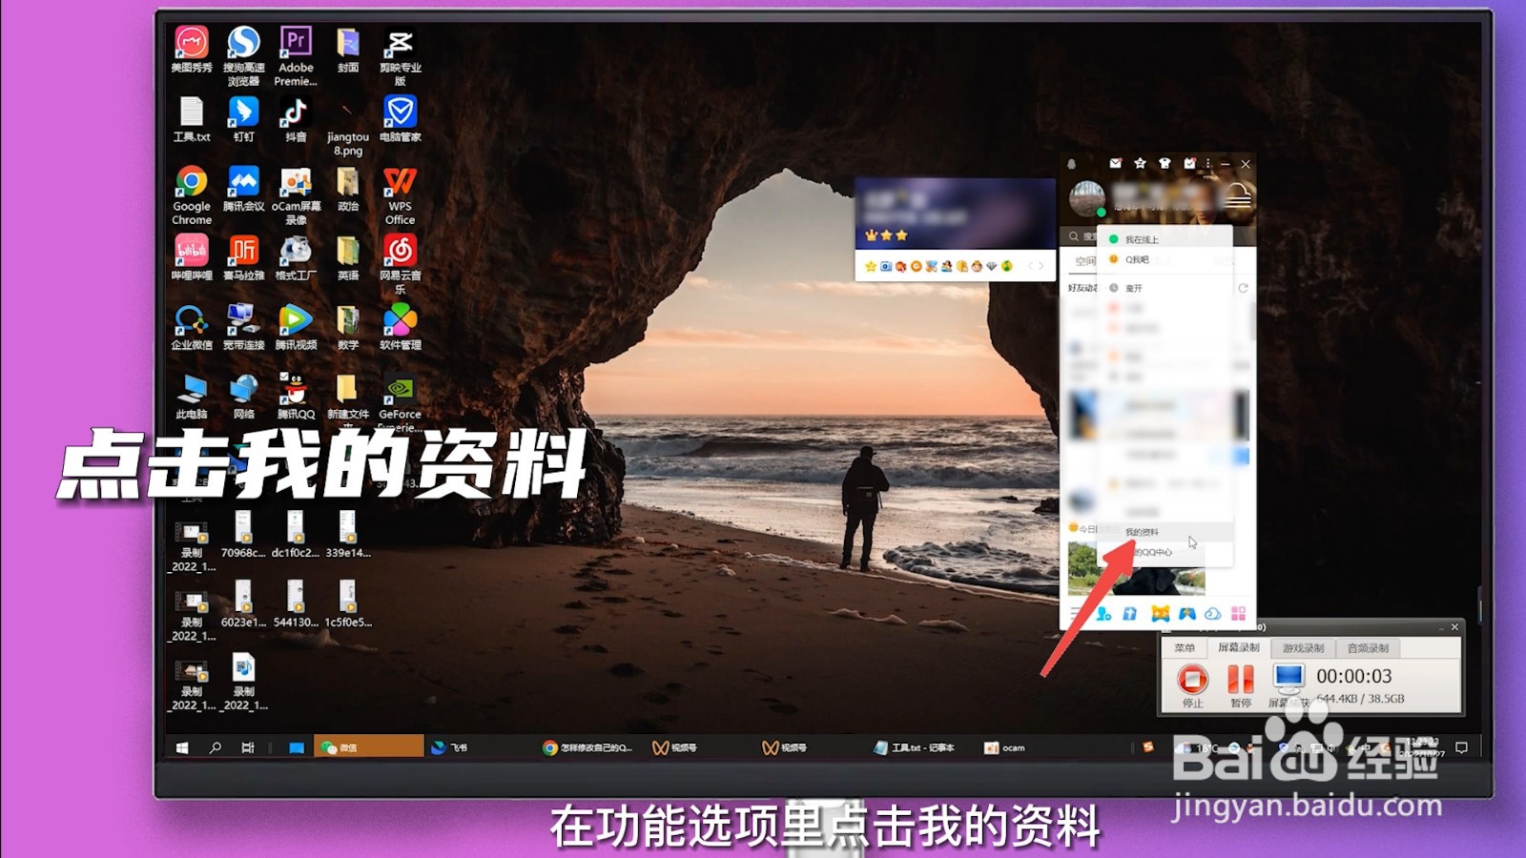Open the QQ main menu at bottom left
Image resolution: width=1526 pixels, height=858 pixels.
1076,614
